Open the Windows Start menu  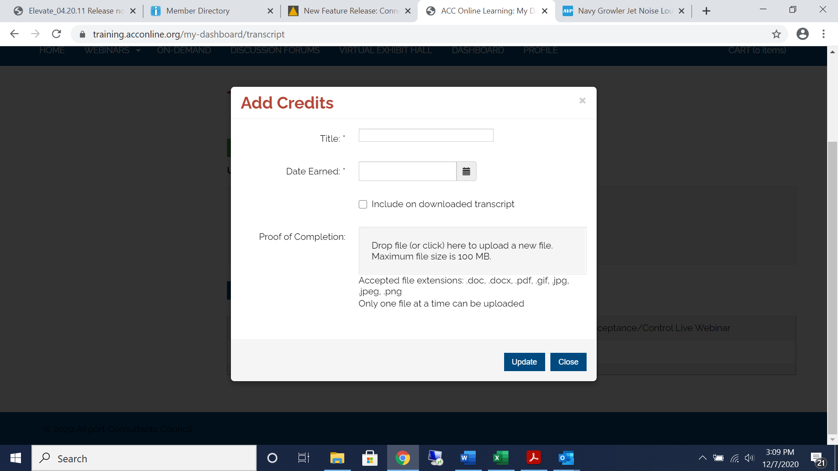(x=16, y=458)
